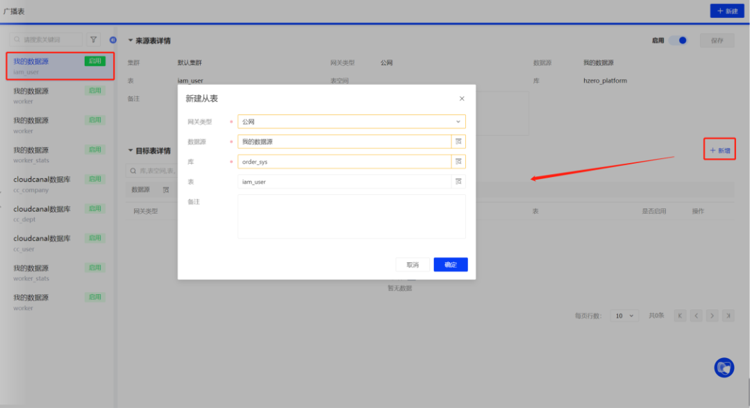Click 暂无数据 empty state text
Viewport: 750px width, 408px height.
[x=400, y=288]
